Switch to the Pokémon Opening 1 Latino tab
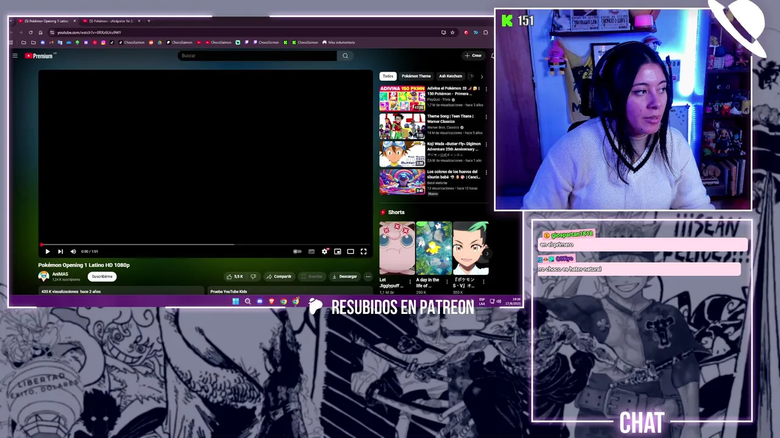Image resolution: width=780 pixels, height=438 pixels. (x=47, y=21)
